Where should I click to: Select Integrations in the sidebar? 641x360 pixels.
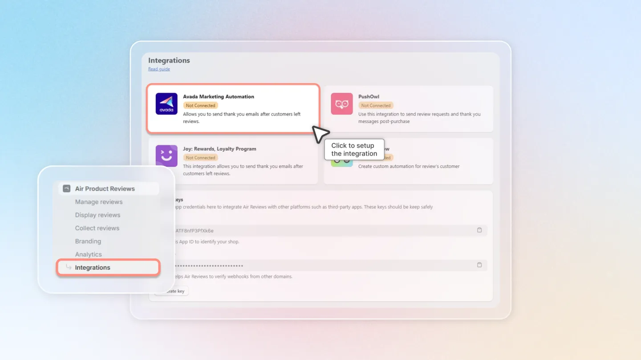coord(108,268)
